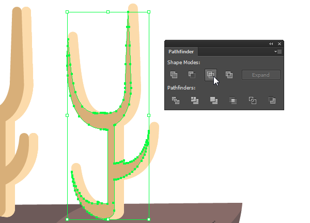310x223 pixels.
Task: Apply the Trim pathfinder
Action: coord(195,100)
